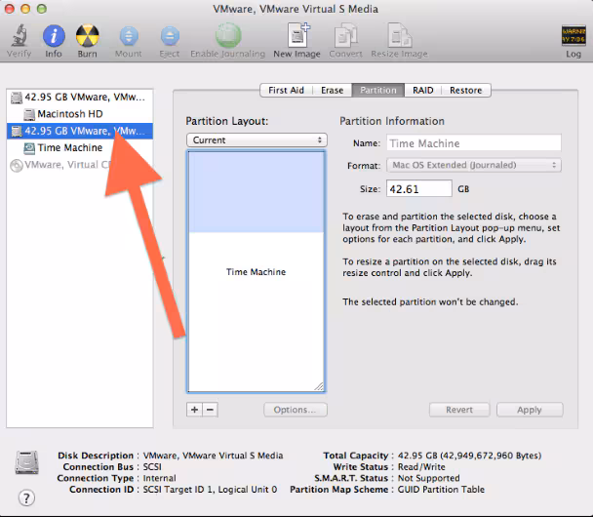Image resolution: width=593 pixels, height=517 pixels.
Task: Click the 'Internal' Connection Type value
Action: [159, 478]
